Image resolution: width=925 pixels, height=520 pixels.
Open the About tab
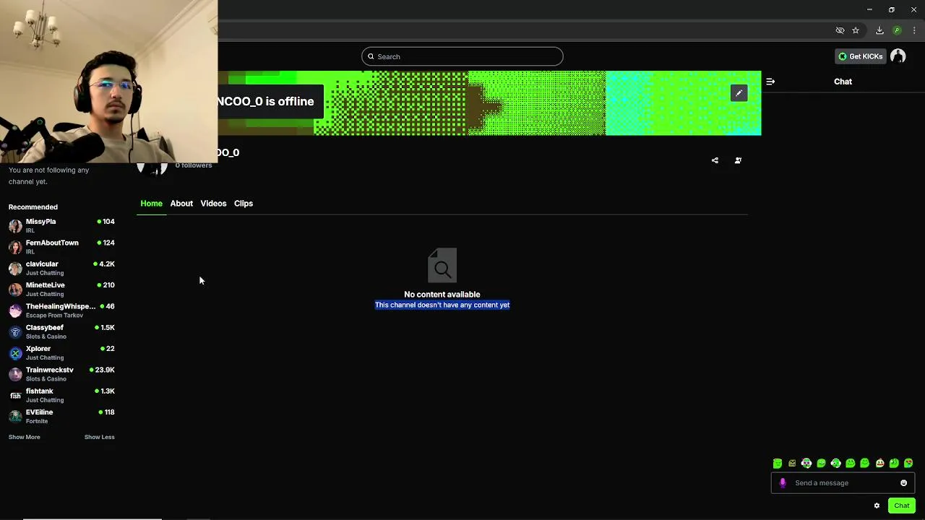click(x=181, y=204)
